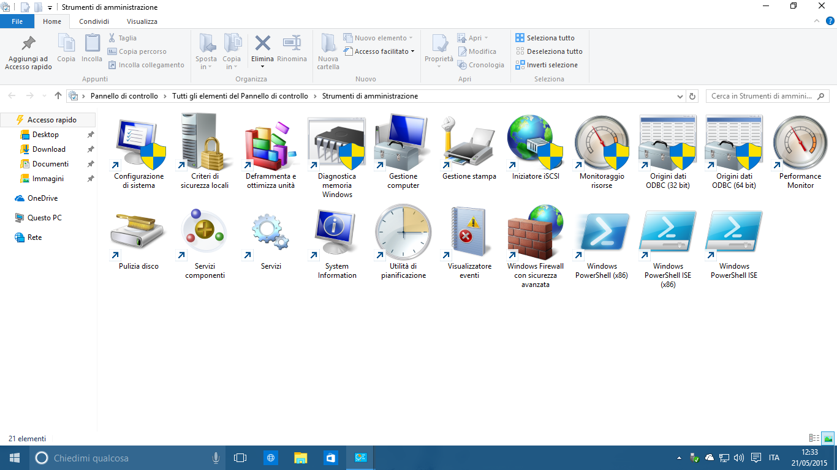The height and width of the screenshot is (470, 837).
Task: Collapse the ribbon with the chevron
Action: pyautogui.click(x=816, y=21)
